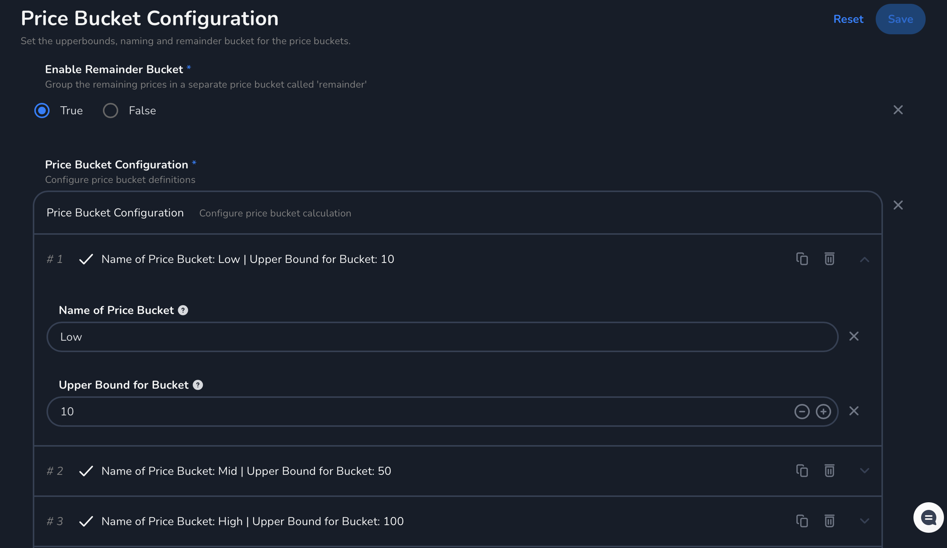The width and height of the screenshot is (947, 548).
Task: Delete the Low price bucket
Action: tap(829, 259)
